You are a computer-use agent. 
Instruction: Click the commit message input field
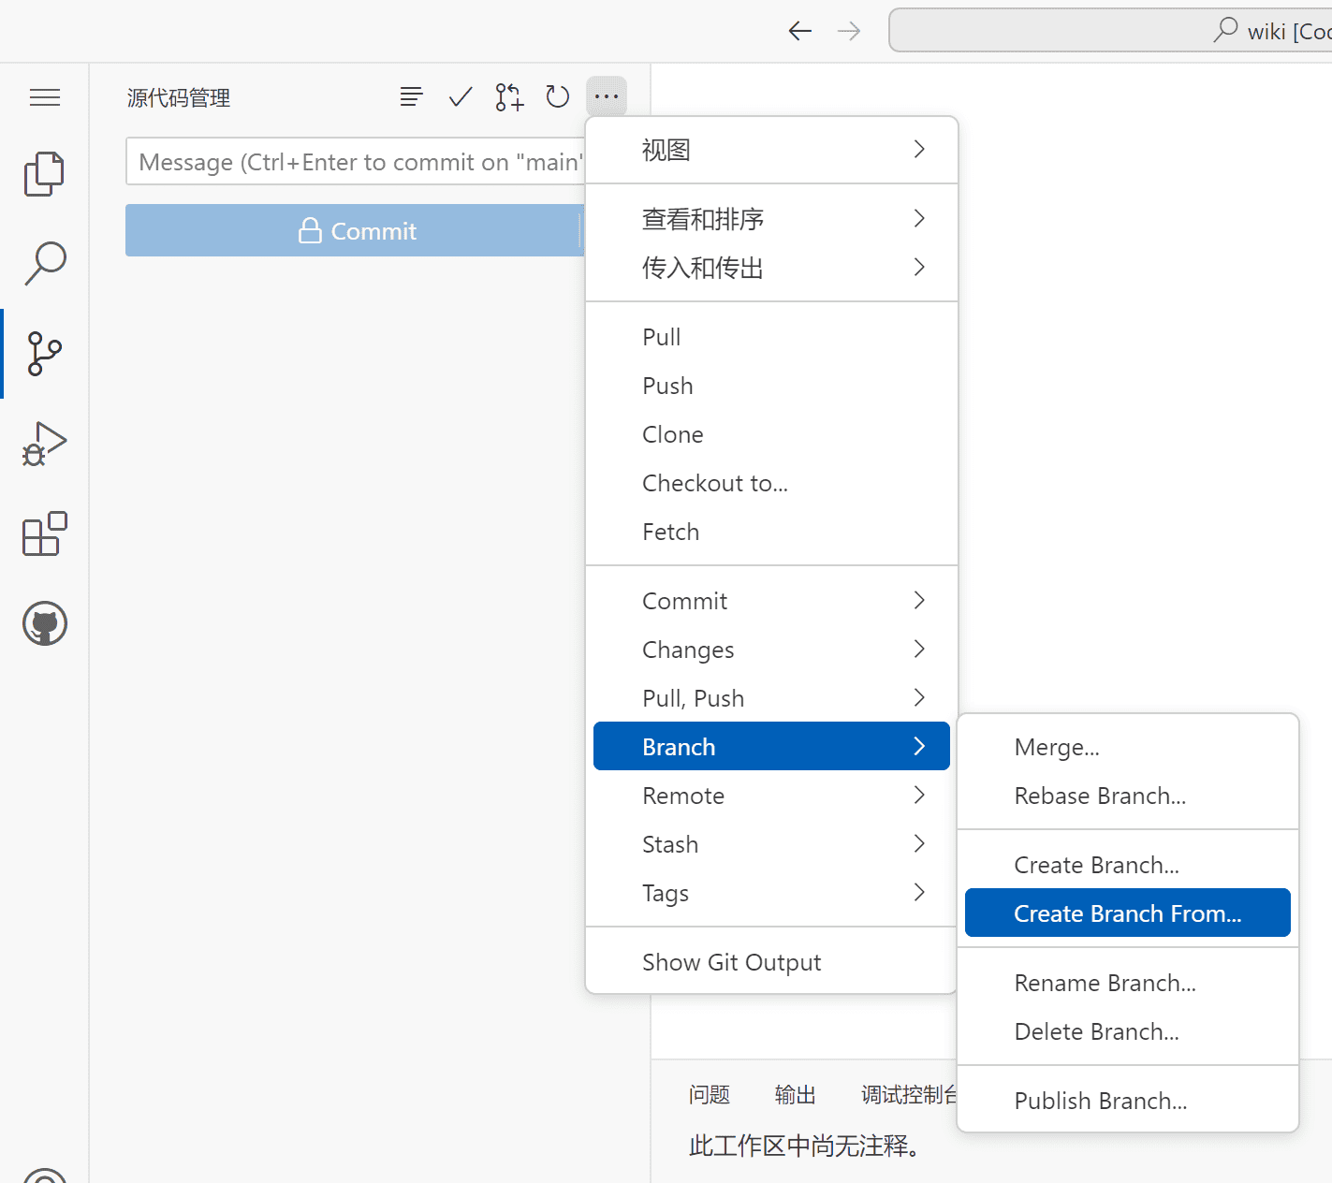356,162
